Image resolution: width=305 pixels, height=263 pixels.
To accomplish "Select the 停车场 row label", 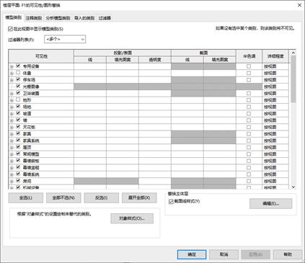I will [x=29, y=80].
